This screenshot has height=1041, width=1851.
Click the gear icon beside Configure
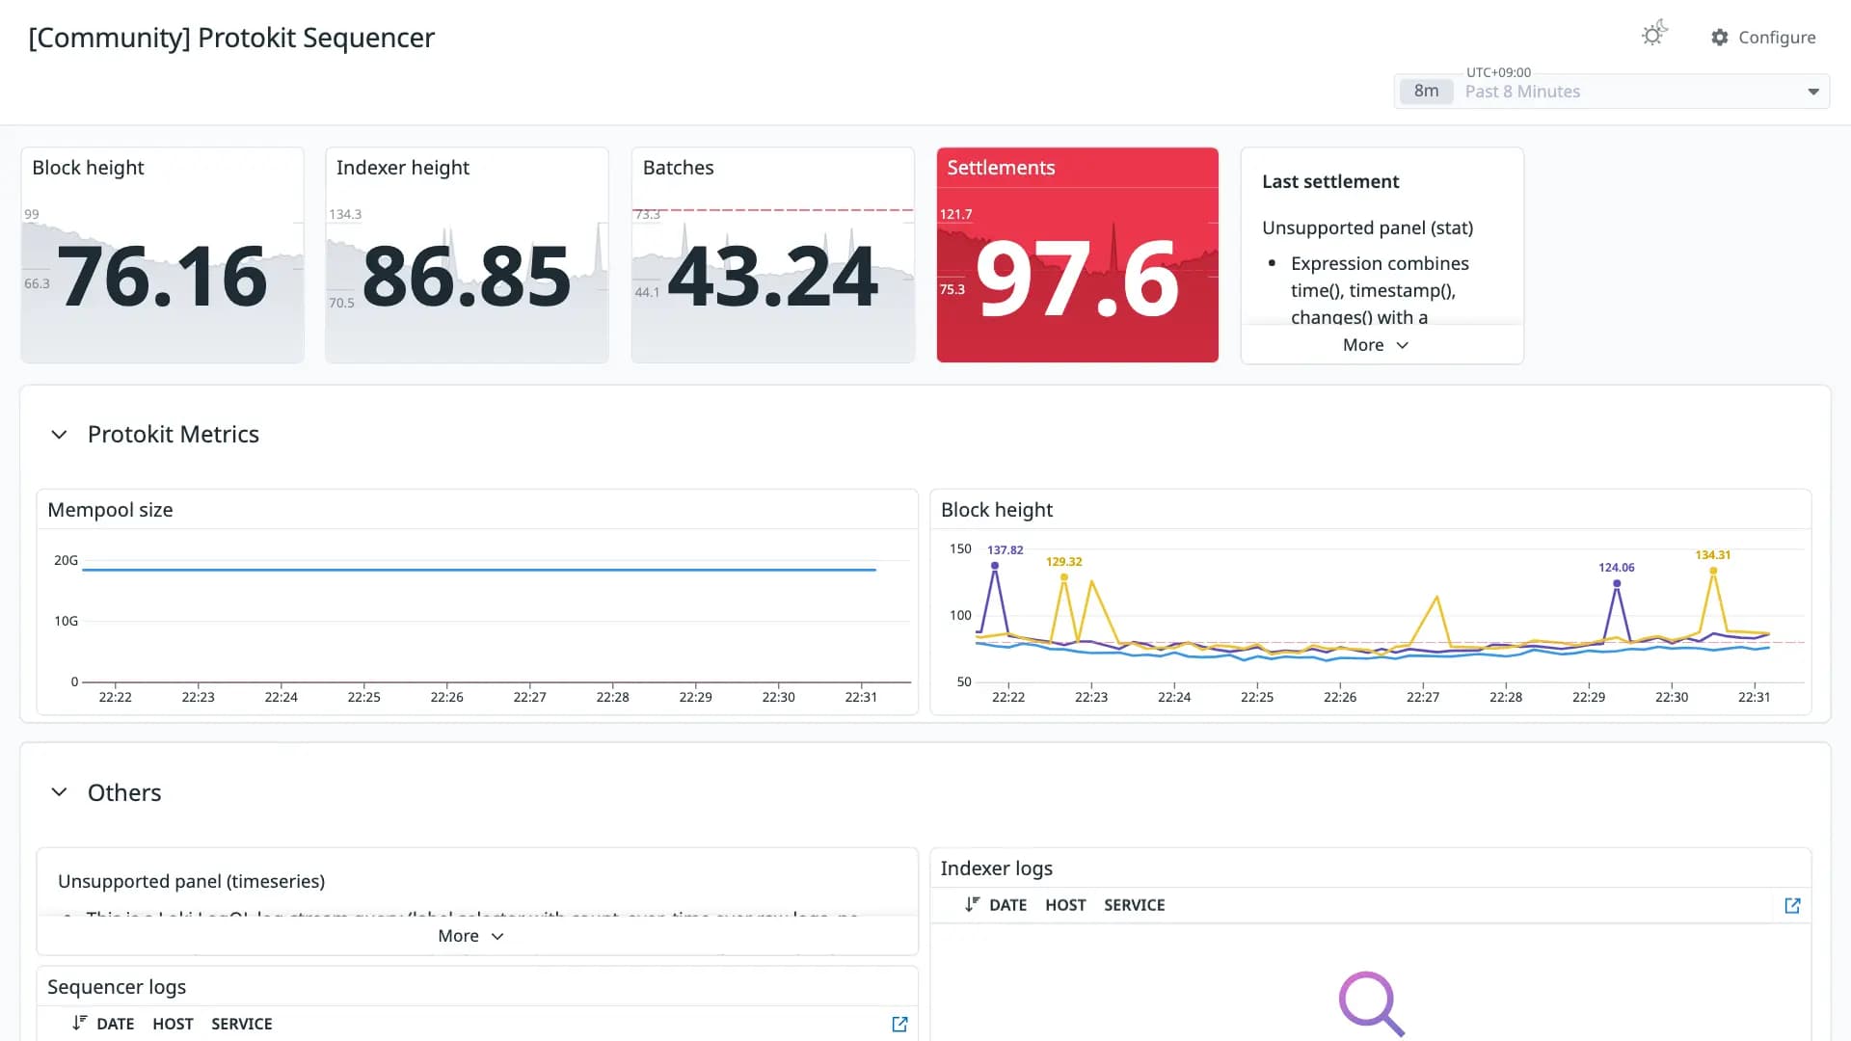(x=1720, y=37)
